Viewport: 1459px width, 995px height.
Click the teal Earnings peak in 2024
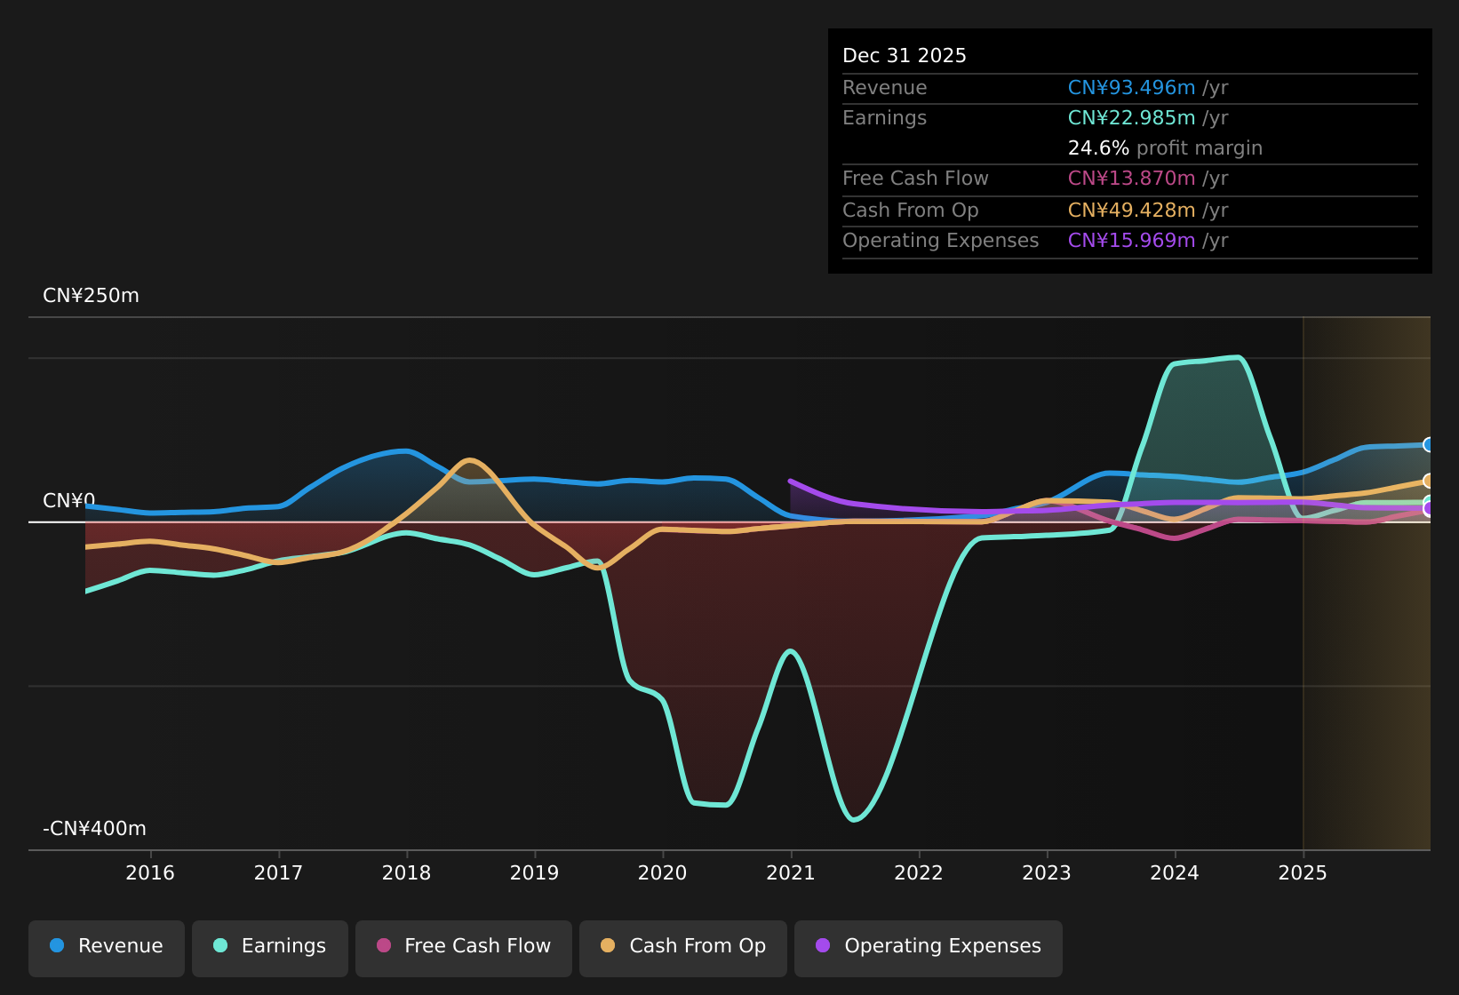pos(1208,359)
